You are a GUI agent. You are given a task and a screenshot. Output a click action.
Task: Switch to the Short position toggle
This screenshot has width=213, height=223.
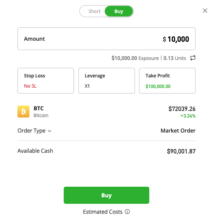tap(94, 11)
